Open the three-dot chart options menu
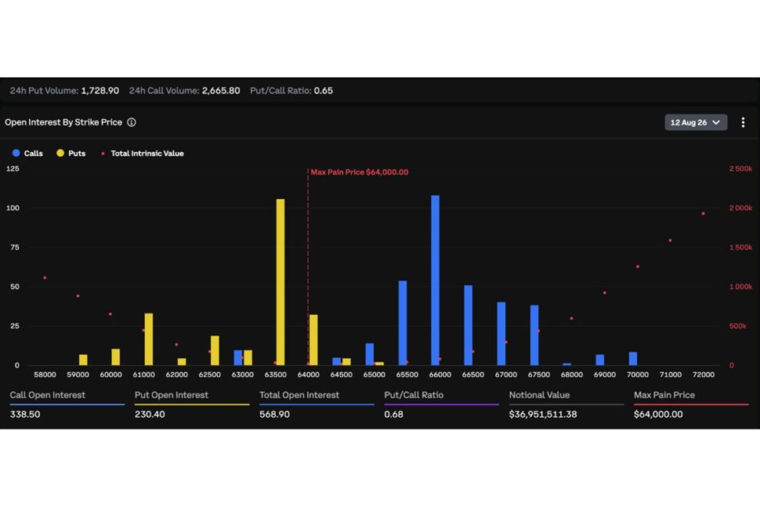This screenshot has height=507, width=760. click(742, 122)
